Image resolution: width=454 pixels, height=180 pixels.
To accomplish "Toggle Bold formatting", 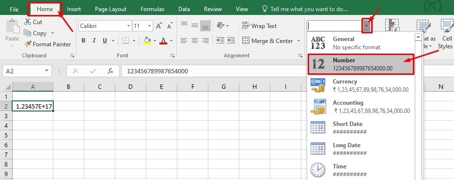I will click(83, 41).
